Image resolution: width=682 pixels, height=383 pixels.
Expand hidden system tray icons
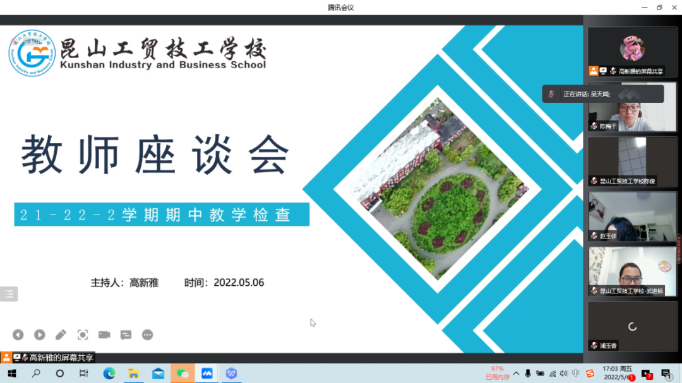517,374
